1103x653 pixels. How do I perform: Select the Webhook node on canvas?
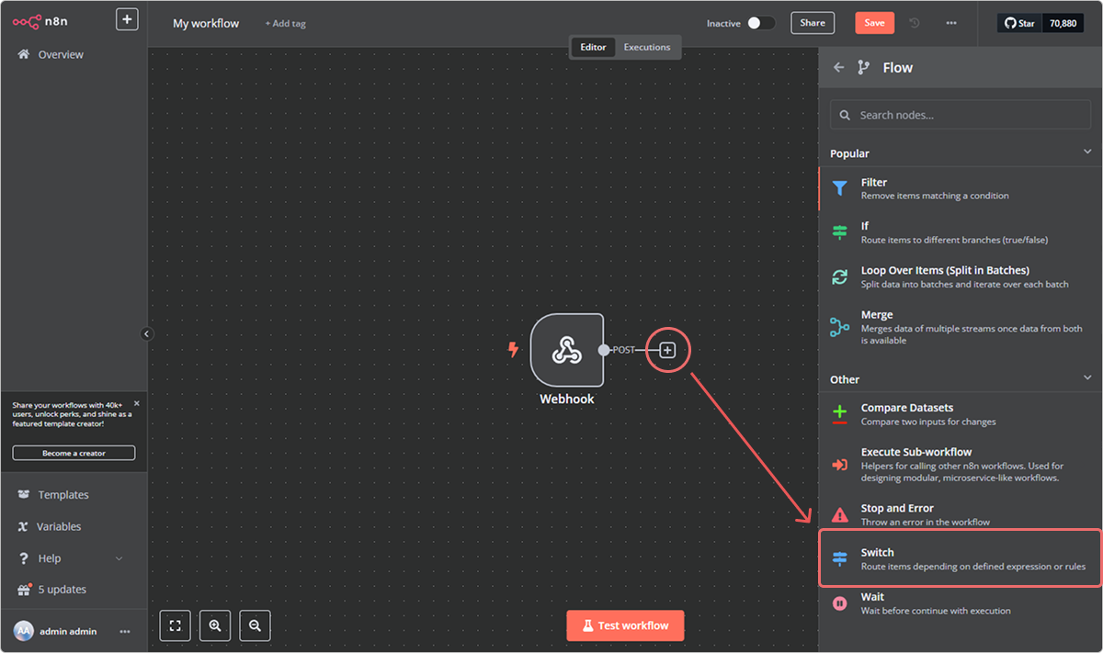click(567, 350)
